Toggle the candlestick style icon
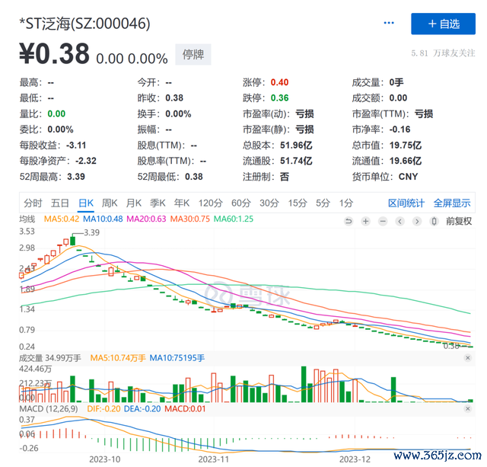 point(434,222)
